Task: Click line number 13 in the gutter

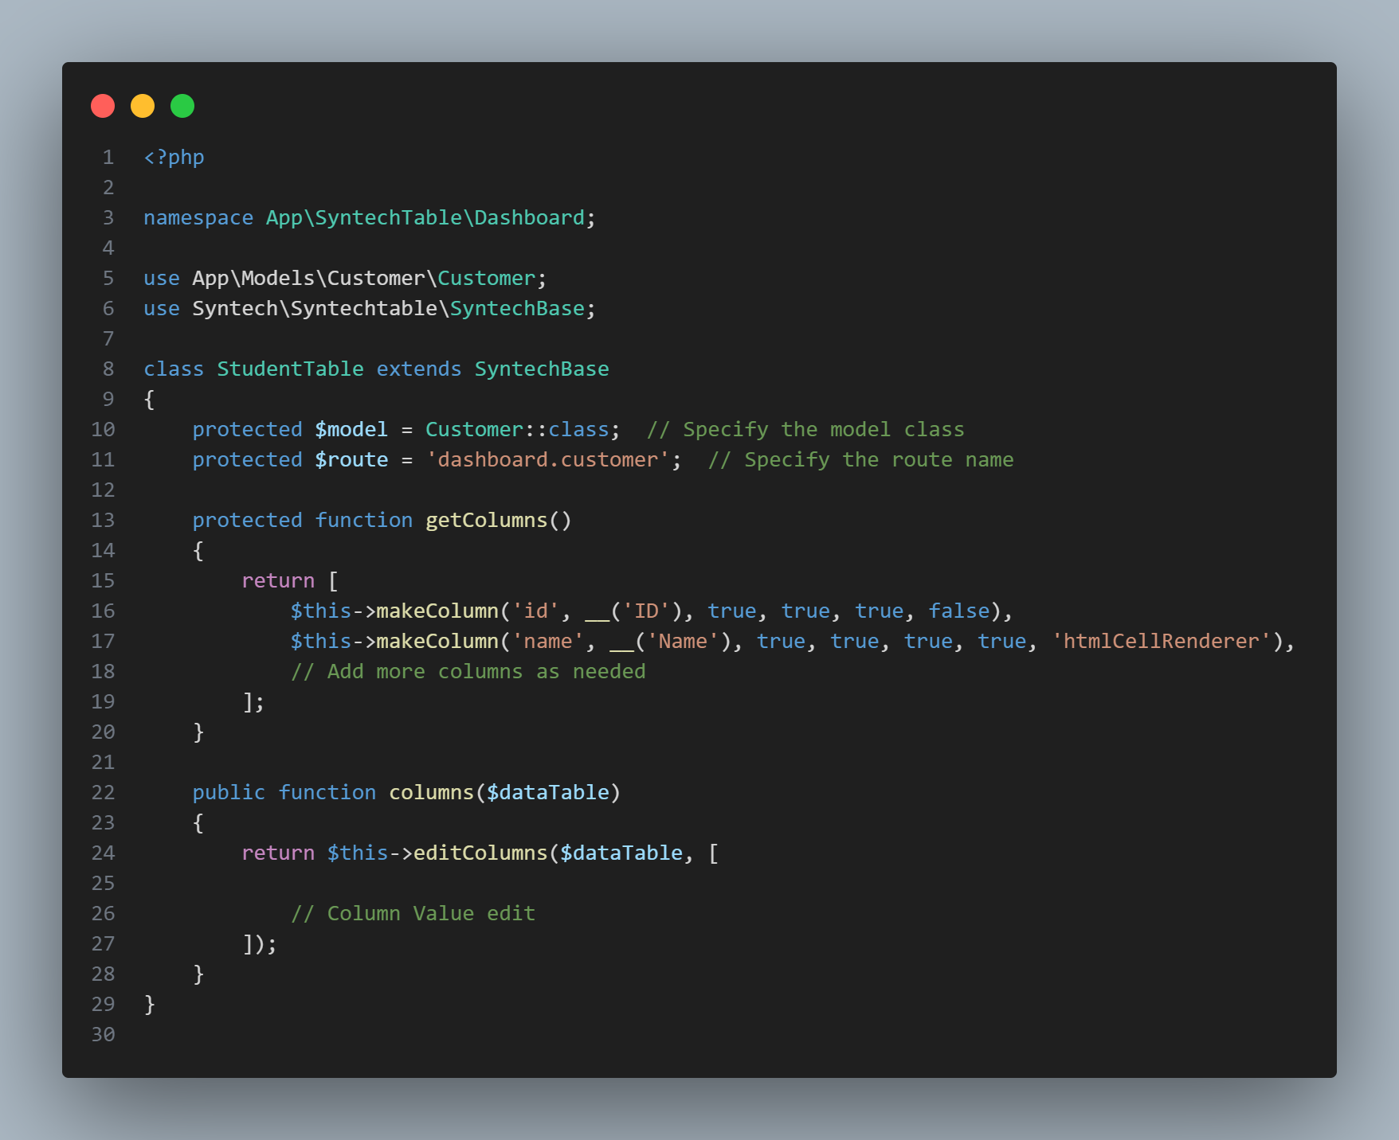Action: coord(103,521)
